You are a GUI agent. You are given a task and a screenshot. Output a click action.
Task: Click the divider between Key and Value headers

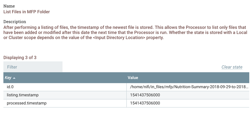(x=127, y=78)
